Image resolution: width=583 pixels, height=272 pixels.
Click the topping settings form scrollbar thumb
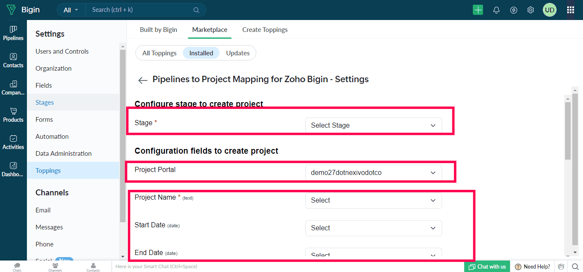click(568, 131)
